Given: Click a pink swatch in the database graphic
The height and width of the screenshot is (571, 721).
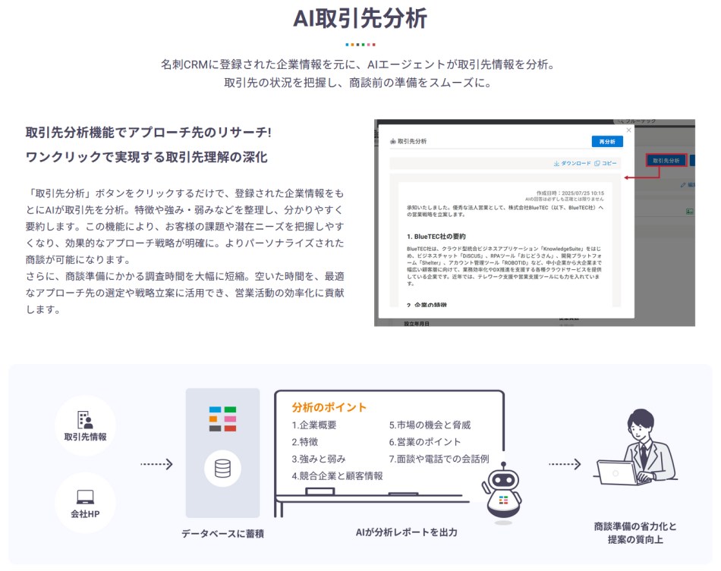Looking at the screenshot, I should point(230,417).
